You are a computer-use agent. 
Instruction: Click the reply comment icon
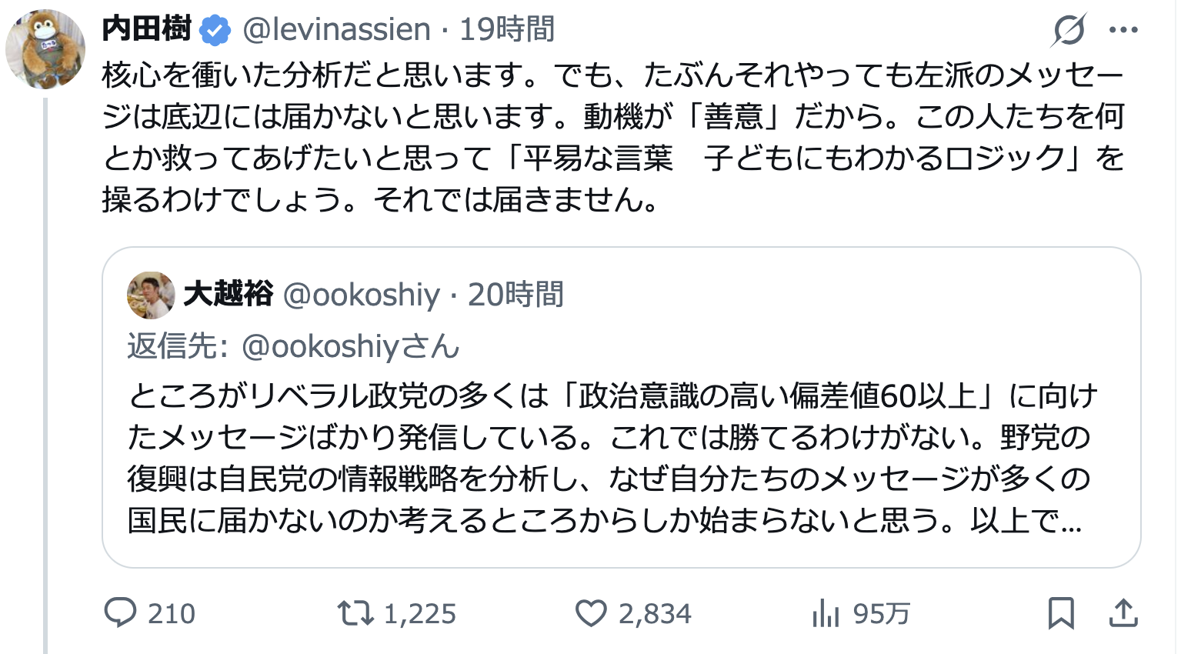121,613
